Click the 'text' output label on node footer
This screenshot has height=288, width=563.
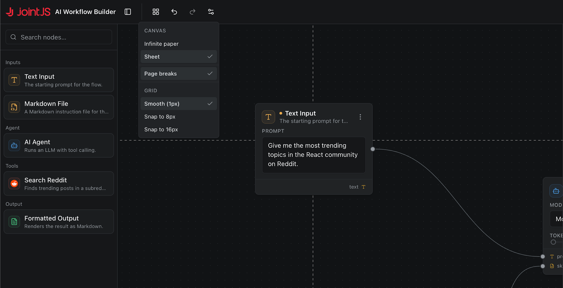[x=354, y=187]
